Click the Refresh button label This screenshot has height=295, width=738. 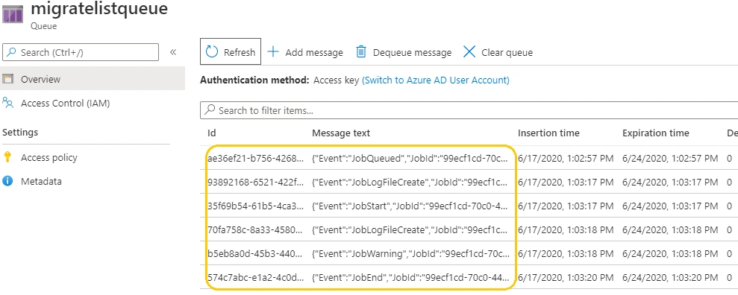pyautogui.click(x=239, y=53)
